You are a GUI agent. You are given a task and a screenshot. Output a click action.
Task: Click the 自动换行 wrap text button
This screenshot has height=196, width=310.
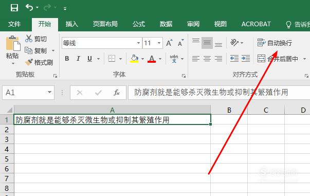click(275, 43)
